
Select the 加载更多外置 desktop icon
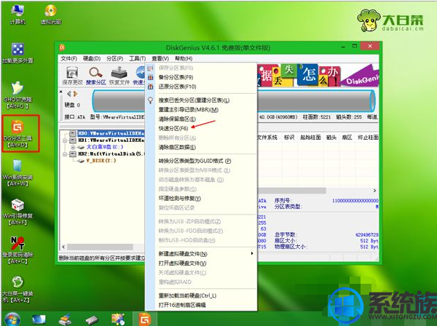[x=17, y=53]
